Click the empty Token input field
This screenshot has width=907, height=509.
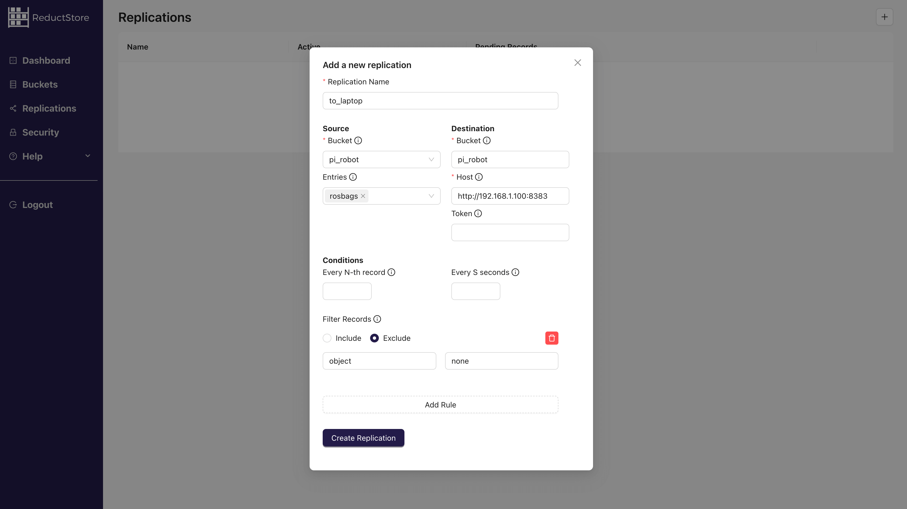pyautogui.click(x=510, y=232)
